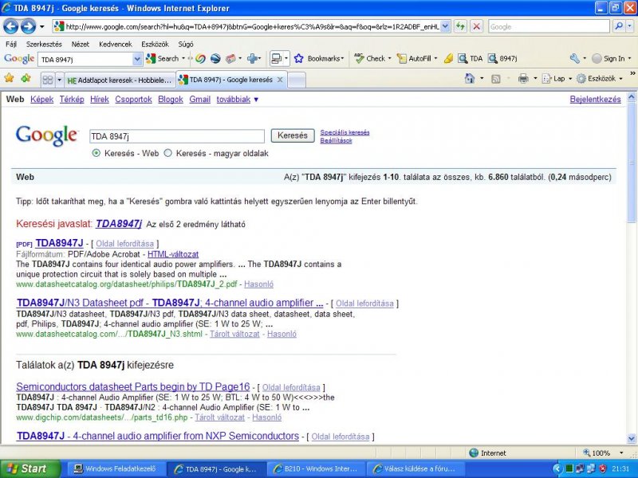Click the green Refresh page icon
Viewport: 638px width, 478px height.
click(460, 27)
